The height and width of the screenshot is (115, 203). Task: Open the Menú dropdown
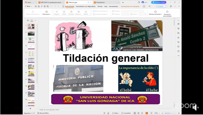28,6
